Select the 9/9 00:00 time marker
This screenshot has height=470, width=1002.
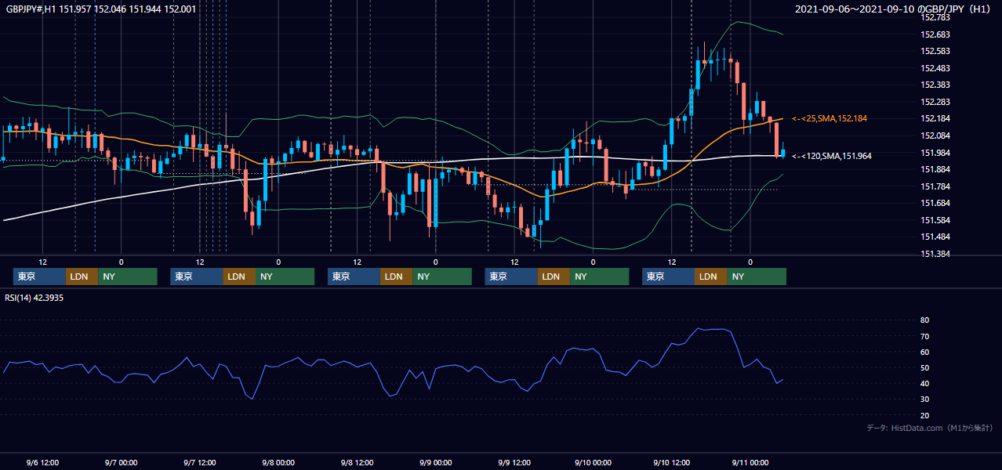click(435, 462)
